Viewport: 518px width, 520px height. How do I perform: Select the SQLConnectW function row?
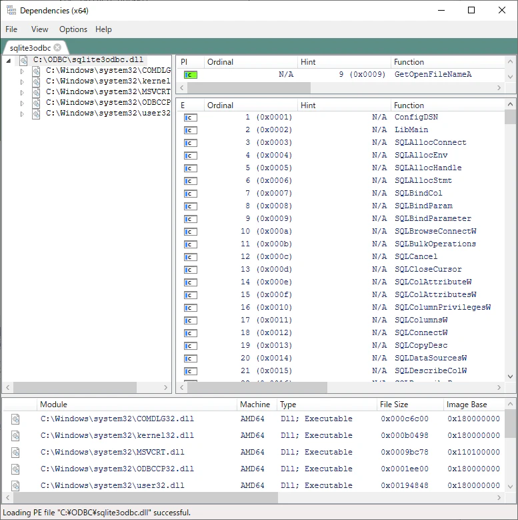pos(340,333)
